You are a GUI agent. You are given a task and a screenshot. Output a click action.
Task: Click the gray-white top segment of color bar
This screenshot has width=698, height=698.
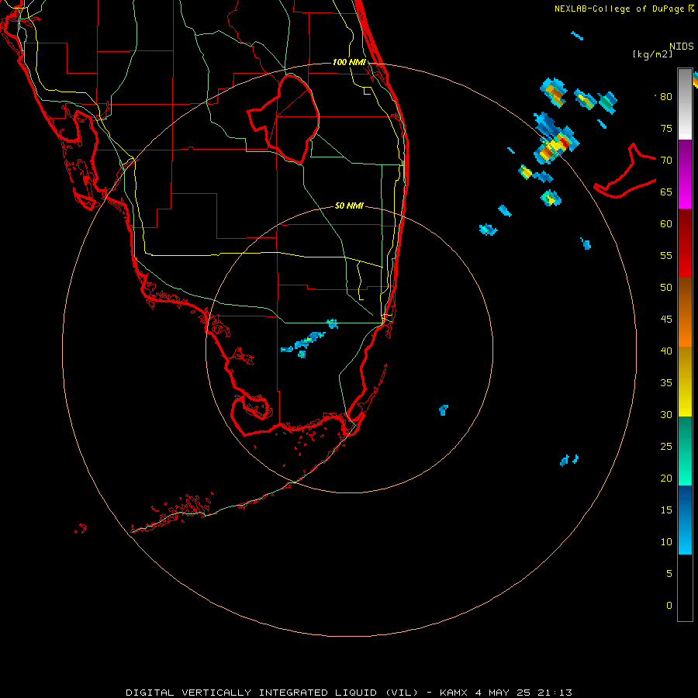pos(685,104)
